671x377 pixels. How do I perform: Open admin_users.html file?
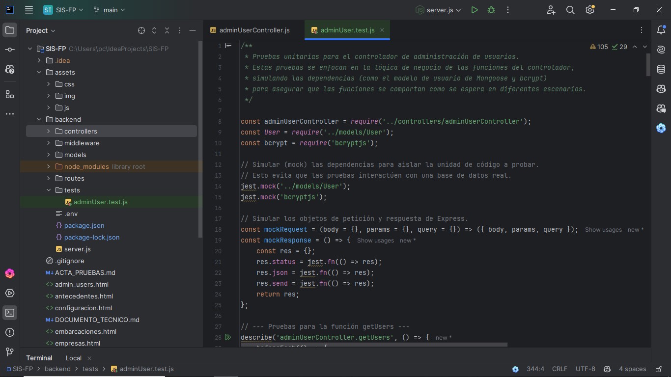point(82,284)
